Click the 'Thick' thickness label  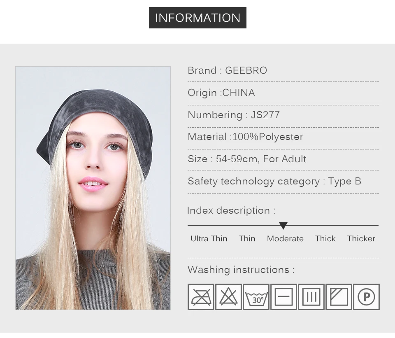pos(325,238)
